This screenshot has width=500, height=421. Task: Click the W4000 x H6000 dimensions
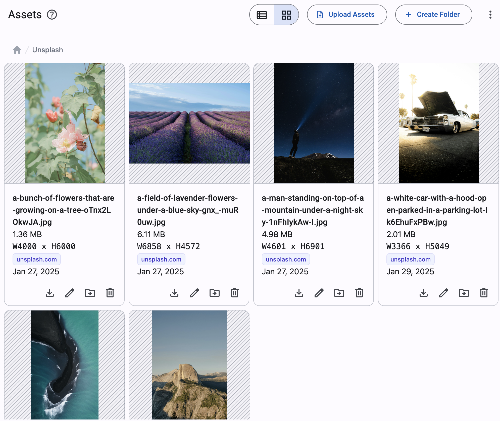tap(44, 246)
